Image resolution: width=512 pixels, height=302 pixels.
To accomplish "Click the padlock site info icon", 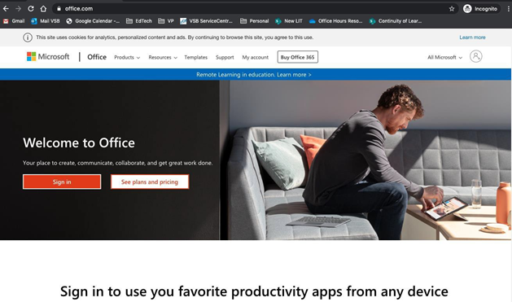I will point(59,8).
